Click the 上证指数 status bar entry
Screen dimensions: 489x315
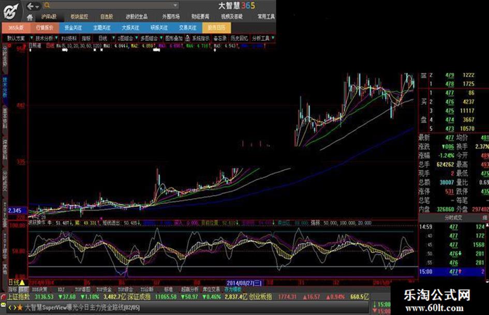tap(19, 297)
